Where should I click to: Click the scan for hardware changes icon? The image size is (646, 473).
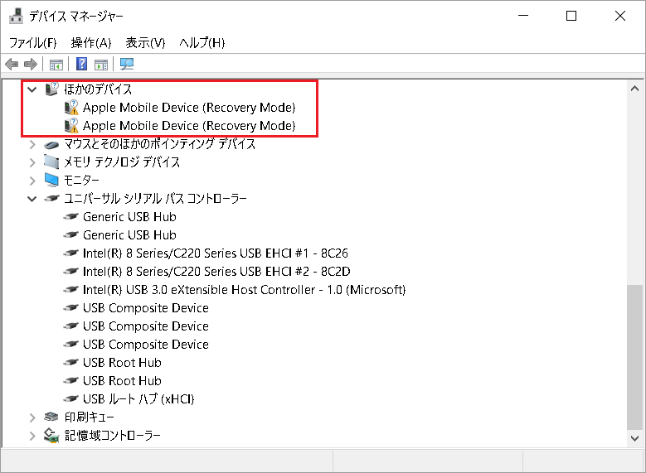127,64
